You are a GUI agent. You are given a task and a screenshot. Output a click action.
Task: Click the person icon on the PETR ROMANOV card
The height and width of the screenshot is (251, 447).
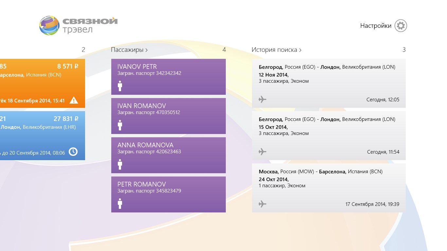120,204
